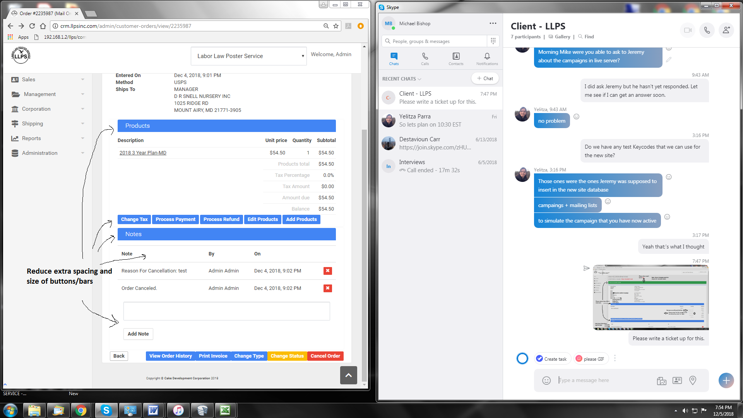
Task: Delete the 'Order Canceled.' note
Action: (x=327, y=288)
